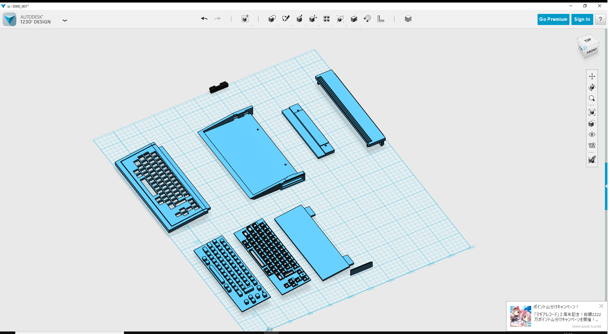Image resolution: width=610 pixels, height=334 pixels.
Task: Activate the Orbit view tool
Action: tap(592, 88)
